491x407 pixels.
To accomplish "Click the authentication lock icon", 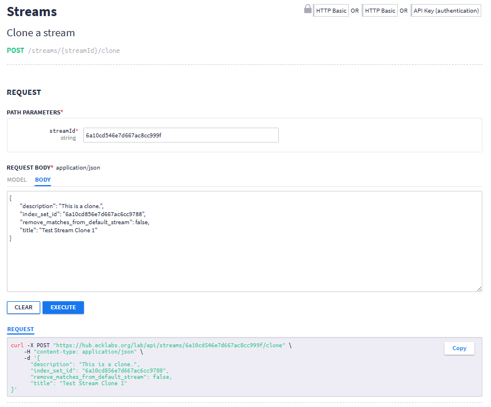I will [x=308, y=9].
